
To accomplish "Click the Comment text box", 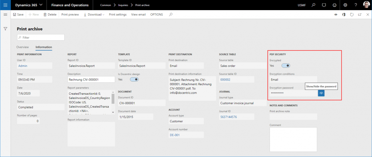I will [x=293, y=140].
